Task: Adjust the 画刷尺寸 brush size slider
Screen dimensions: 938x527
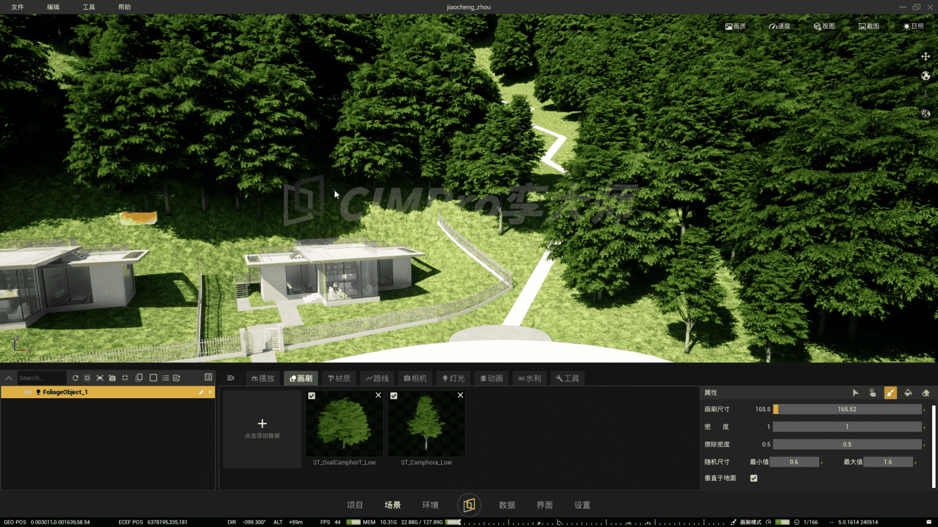Action: (x=847, y=409)
